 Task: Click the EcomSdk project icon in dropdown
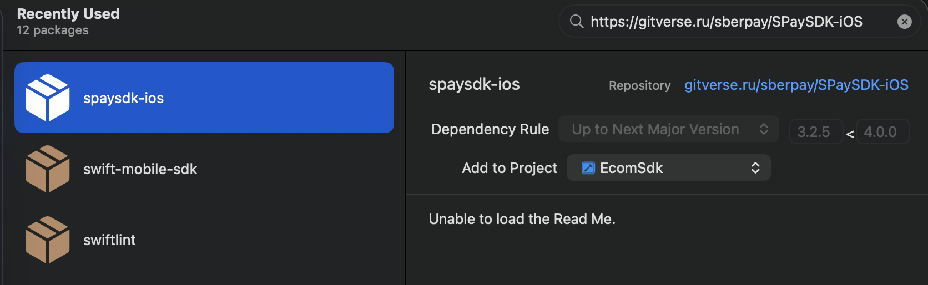(x=588, y=168)
